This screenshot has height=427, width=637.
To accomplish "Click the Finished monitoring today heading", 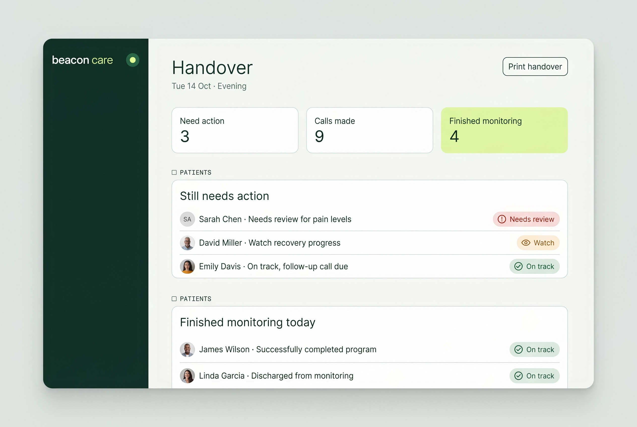I will (x=247, y=323).
